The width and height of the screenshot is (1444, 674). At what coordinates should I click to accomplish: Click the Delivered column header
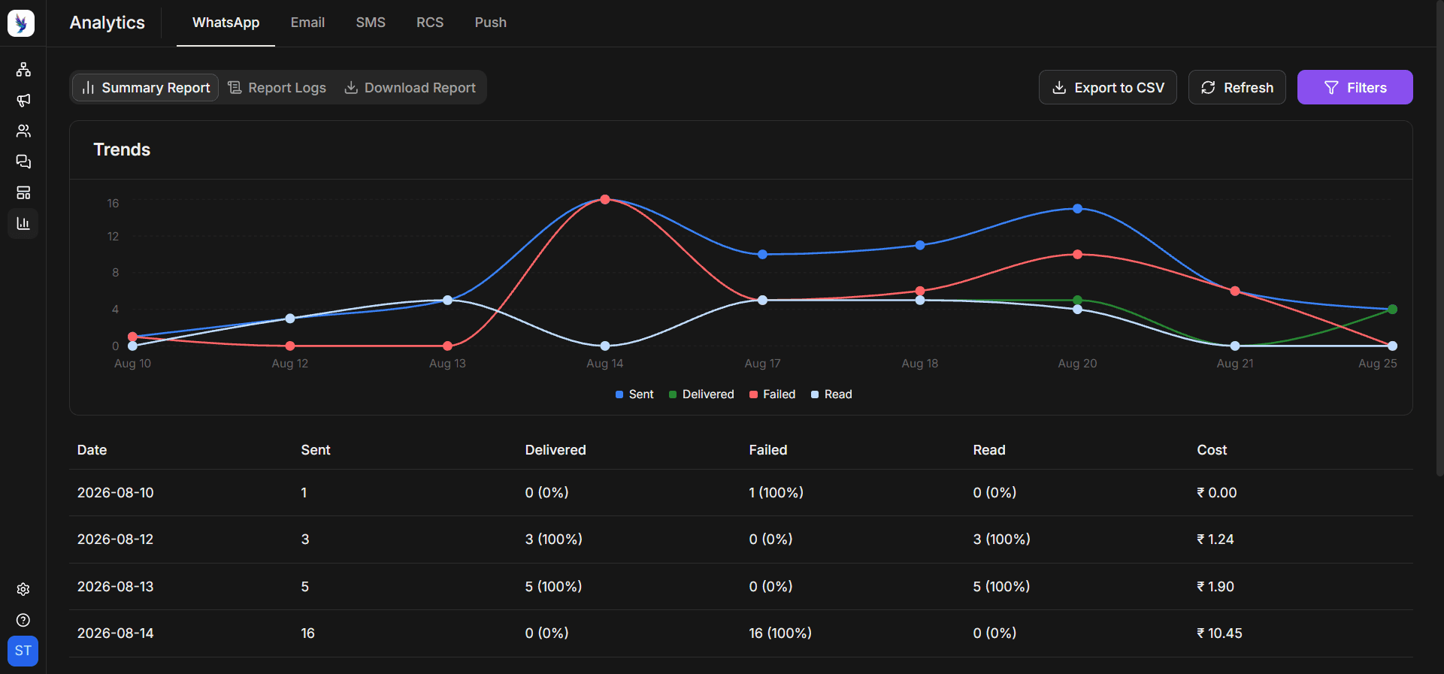(556, 450)
